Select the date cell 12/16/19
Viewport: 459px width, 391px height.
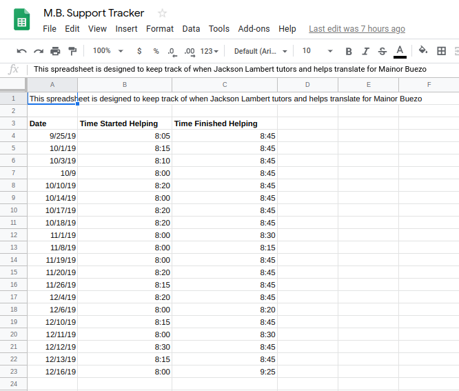[x=52, y=372]
